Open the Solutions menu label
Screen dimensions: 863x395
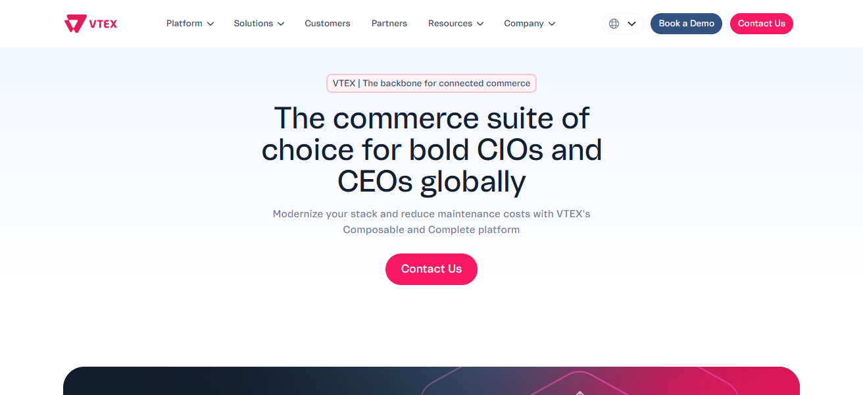click(253, 24)
